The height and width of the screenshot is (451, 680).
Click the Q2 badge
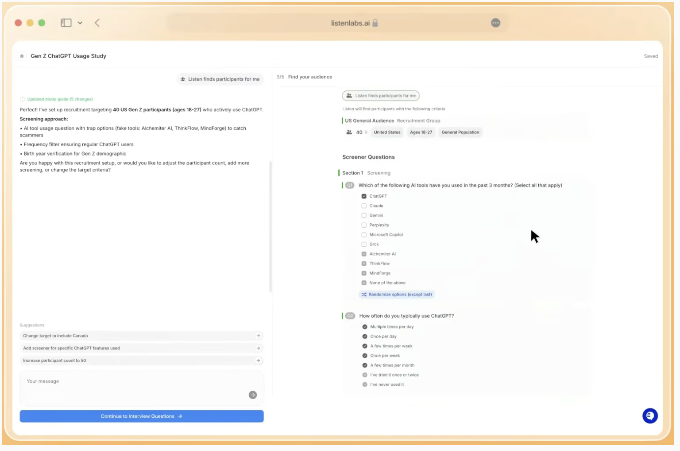point(350,316)
